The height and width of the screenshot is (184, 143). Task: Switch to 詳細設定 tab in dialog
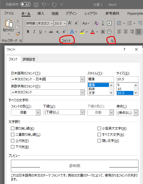(x=29, y=59)
